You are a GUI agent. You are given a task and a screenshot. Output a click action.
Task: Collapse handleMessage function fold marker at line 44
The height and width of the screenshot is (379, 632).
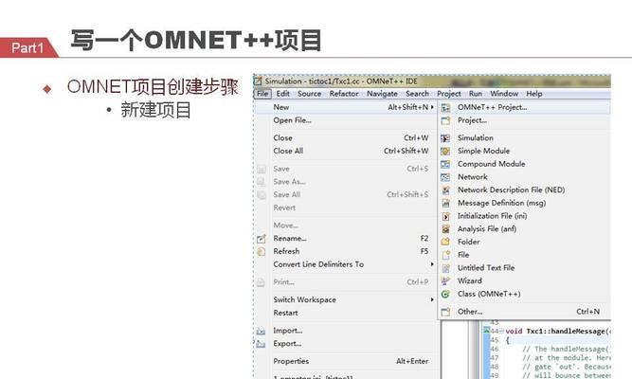coord(502,332)
